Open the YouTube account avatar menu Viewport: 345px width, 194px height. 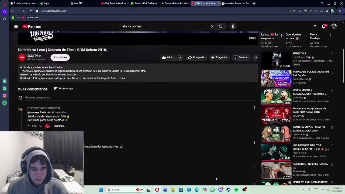point(334,26)
